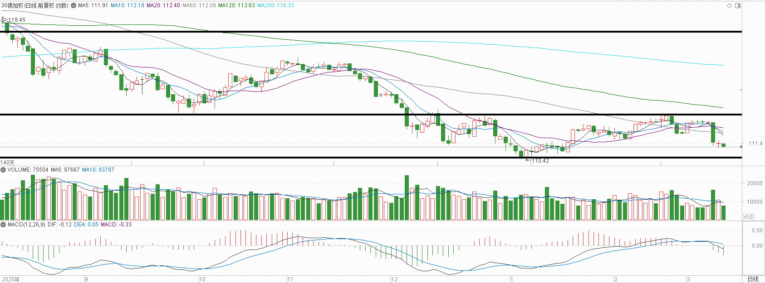Click the 111.4 current price axis label
The height and width of the screenshot is (283, 765).
click(x=755, y=144)
